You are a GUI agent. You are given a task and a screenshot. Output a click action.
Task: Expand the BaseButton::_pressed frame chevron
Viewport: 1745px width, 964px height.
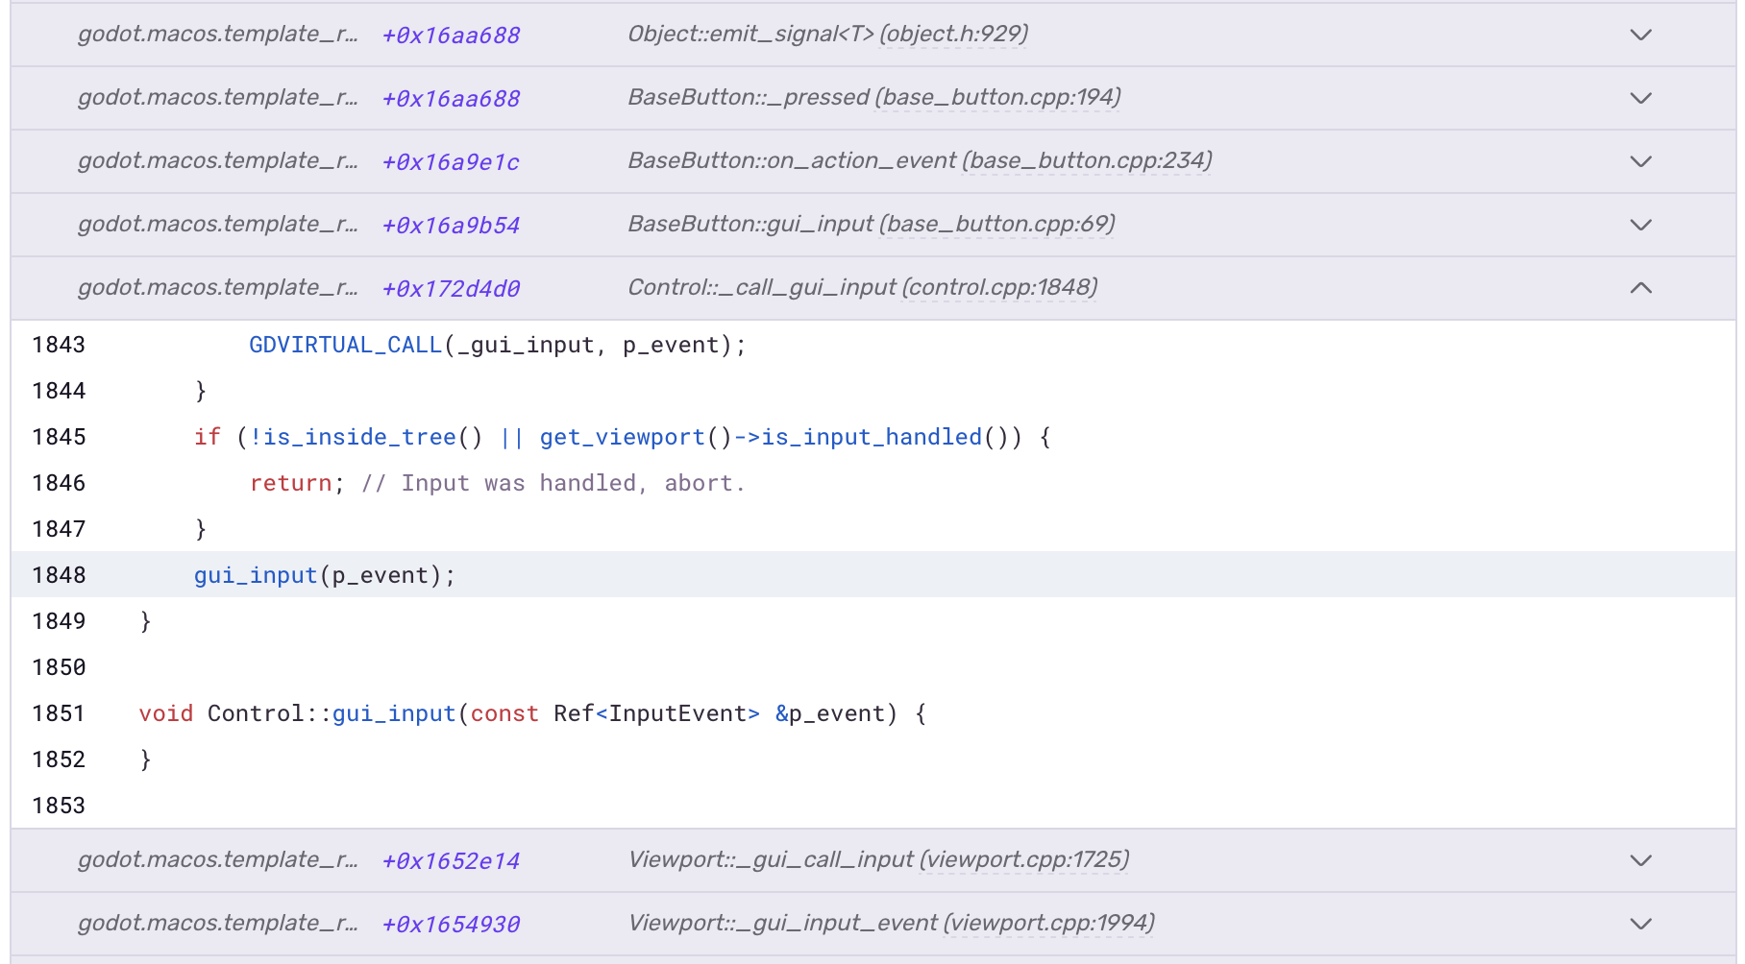click(1640, 98)
